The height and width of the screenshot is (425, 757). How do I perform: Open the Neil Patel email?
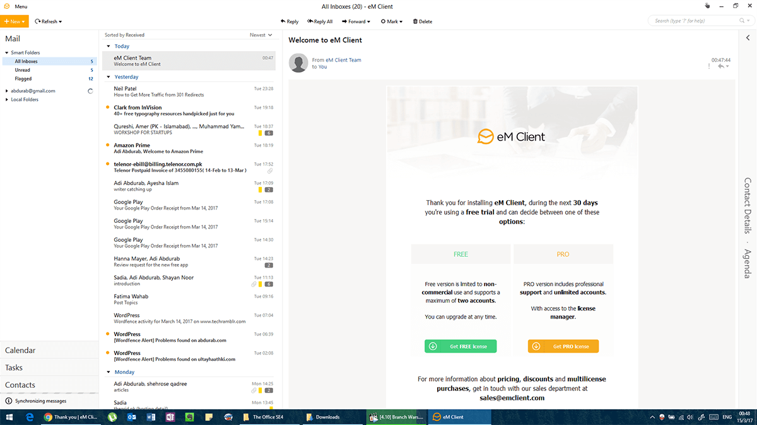[x=189, y=92]
